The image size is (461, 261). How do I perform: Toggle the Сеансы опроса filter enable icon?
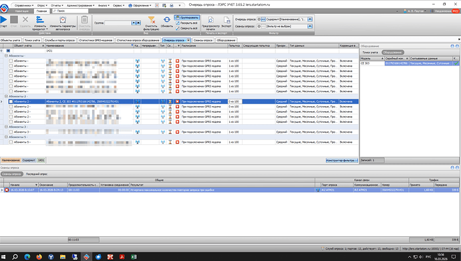[x=259, y=27]
